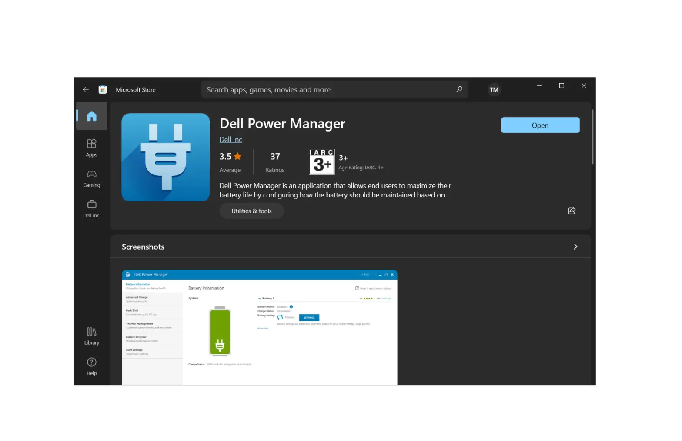Click the Dell Power Manager app icon

tap(166, 157)
